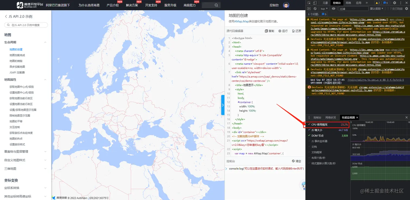
Task: Switch to the 应用 DevTools tab
Action: 358,3
